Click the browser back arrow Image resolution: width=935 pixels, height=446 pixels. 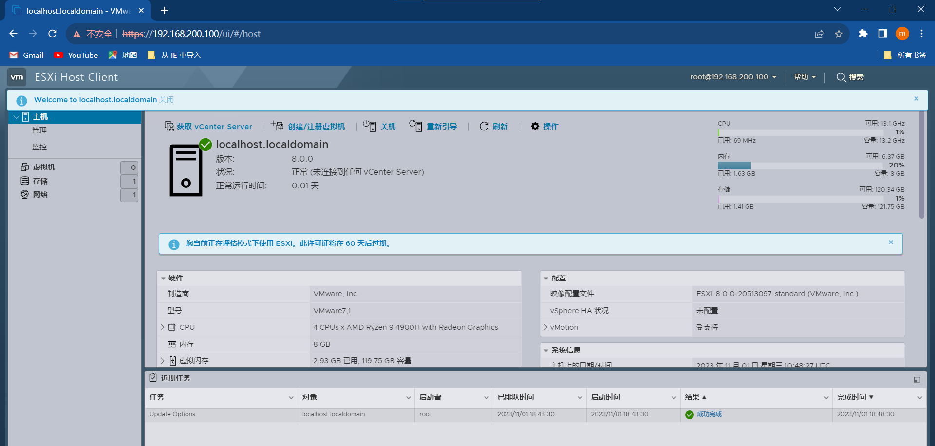coord(14,34)
